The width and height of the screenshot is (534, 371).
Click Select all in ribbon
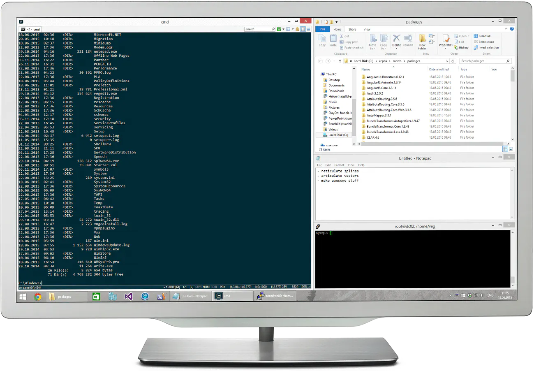coord(482,36)
